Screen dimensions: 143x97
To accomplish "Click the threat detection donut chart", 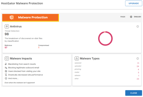I will coord(105,39).
